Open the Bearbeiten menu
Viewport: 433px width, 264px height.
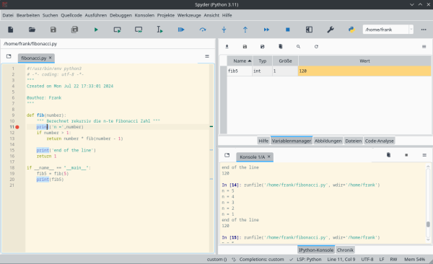coord(28,15)
